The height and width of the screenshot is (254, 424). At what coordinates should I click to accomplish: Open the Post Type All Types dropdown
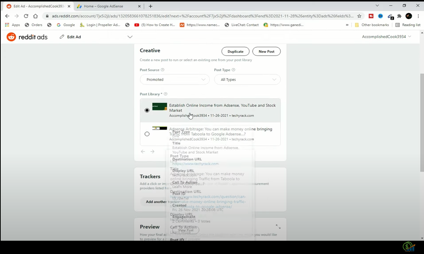(x=247, y=79)
